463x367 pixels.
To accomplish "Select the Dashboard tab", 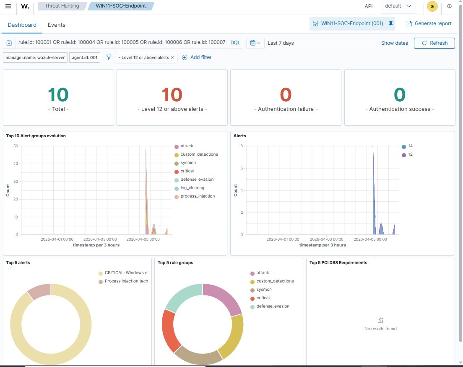I will 22,25.
